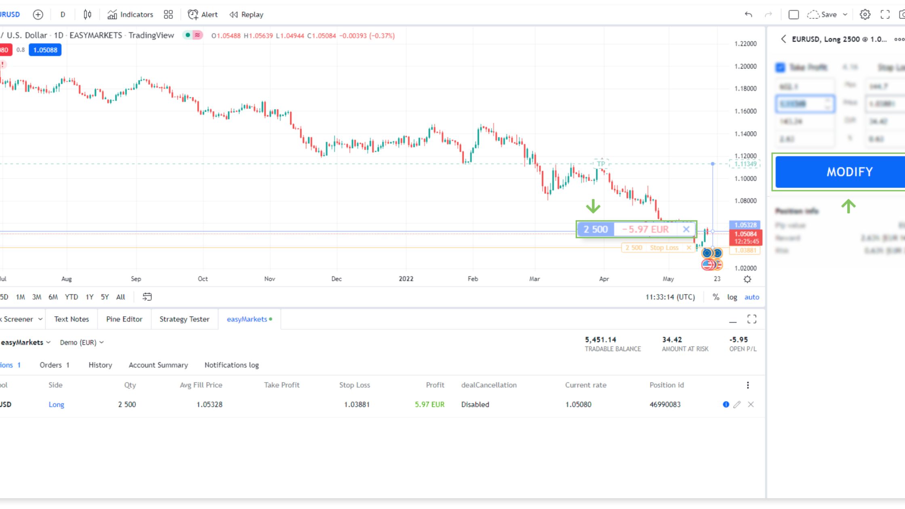Close position 46990083 with X icon
905x509 pixels.
coord(751,404)
